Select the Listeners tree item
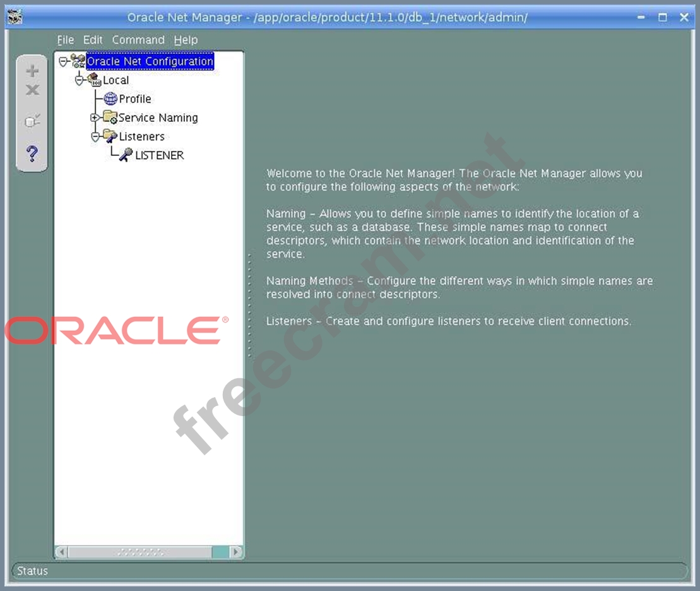The image size is (700, 591). (x=142, y=136)
